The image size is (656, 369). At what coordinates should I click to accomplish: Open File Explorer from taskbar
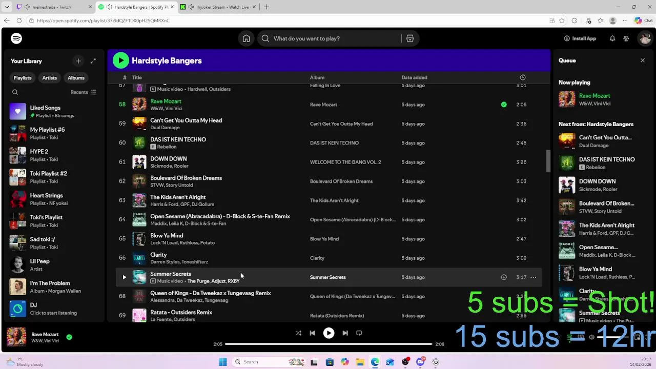pos(360,362)
